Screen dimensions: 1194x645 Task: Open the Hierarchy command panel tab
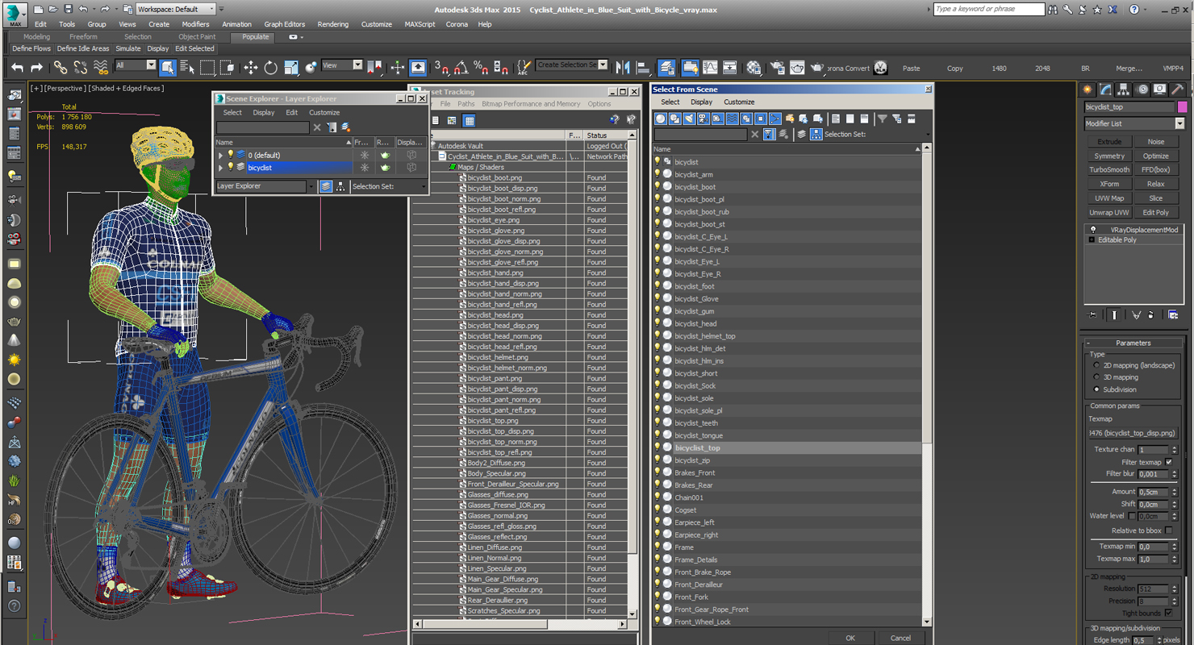pos(1124,89)
